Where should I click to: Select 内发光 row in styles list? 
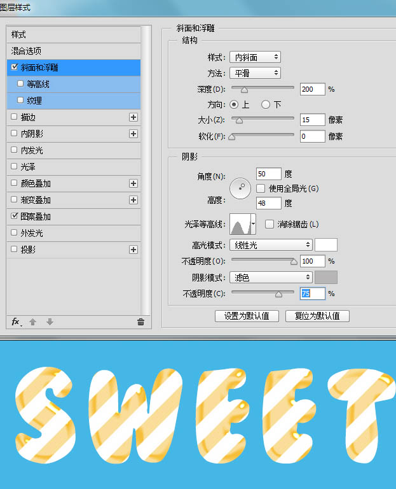pos(74,150)
